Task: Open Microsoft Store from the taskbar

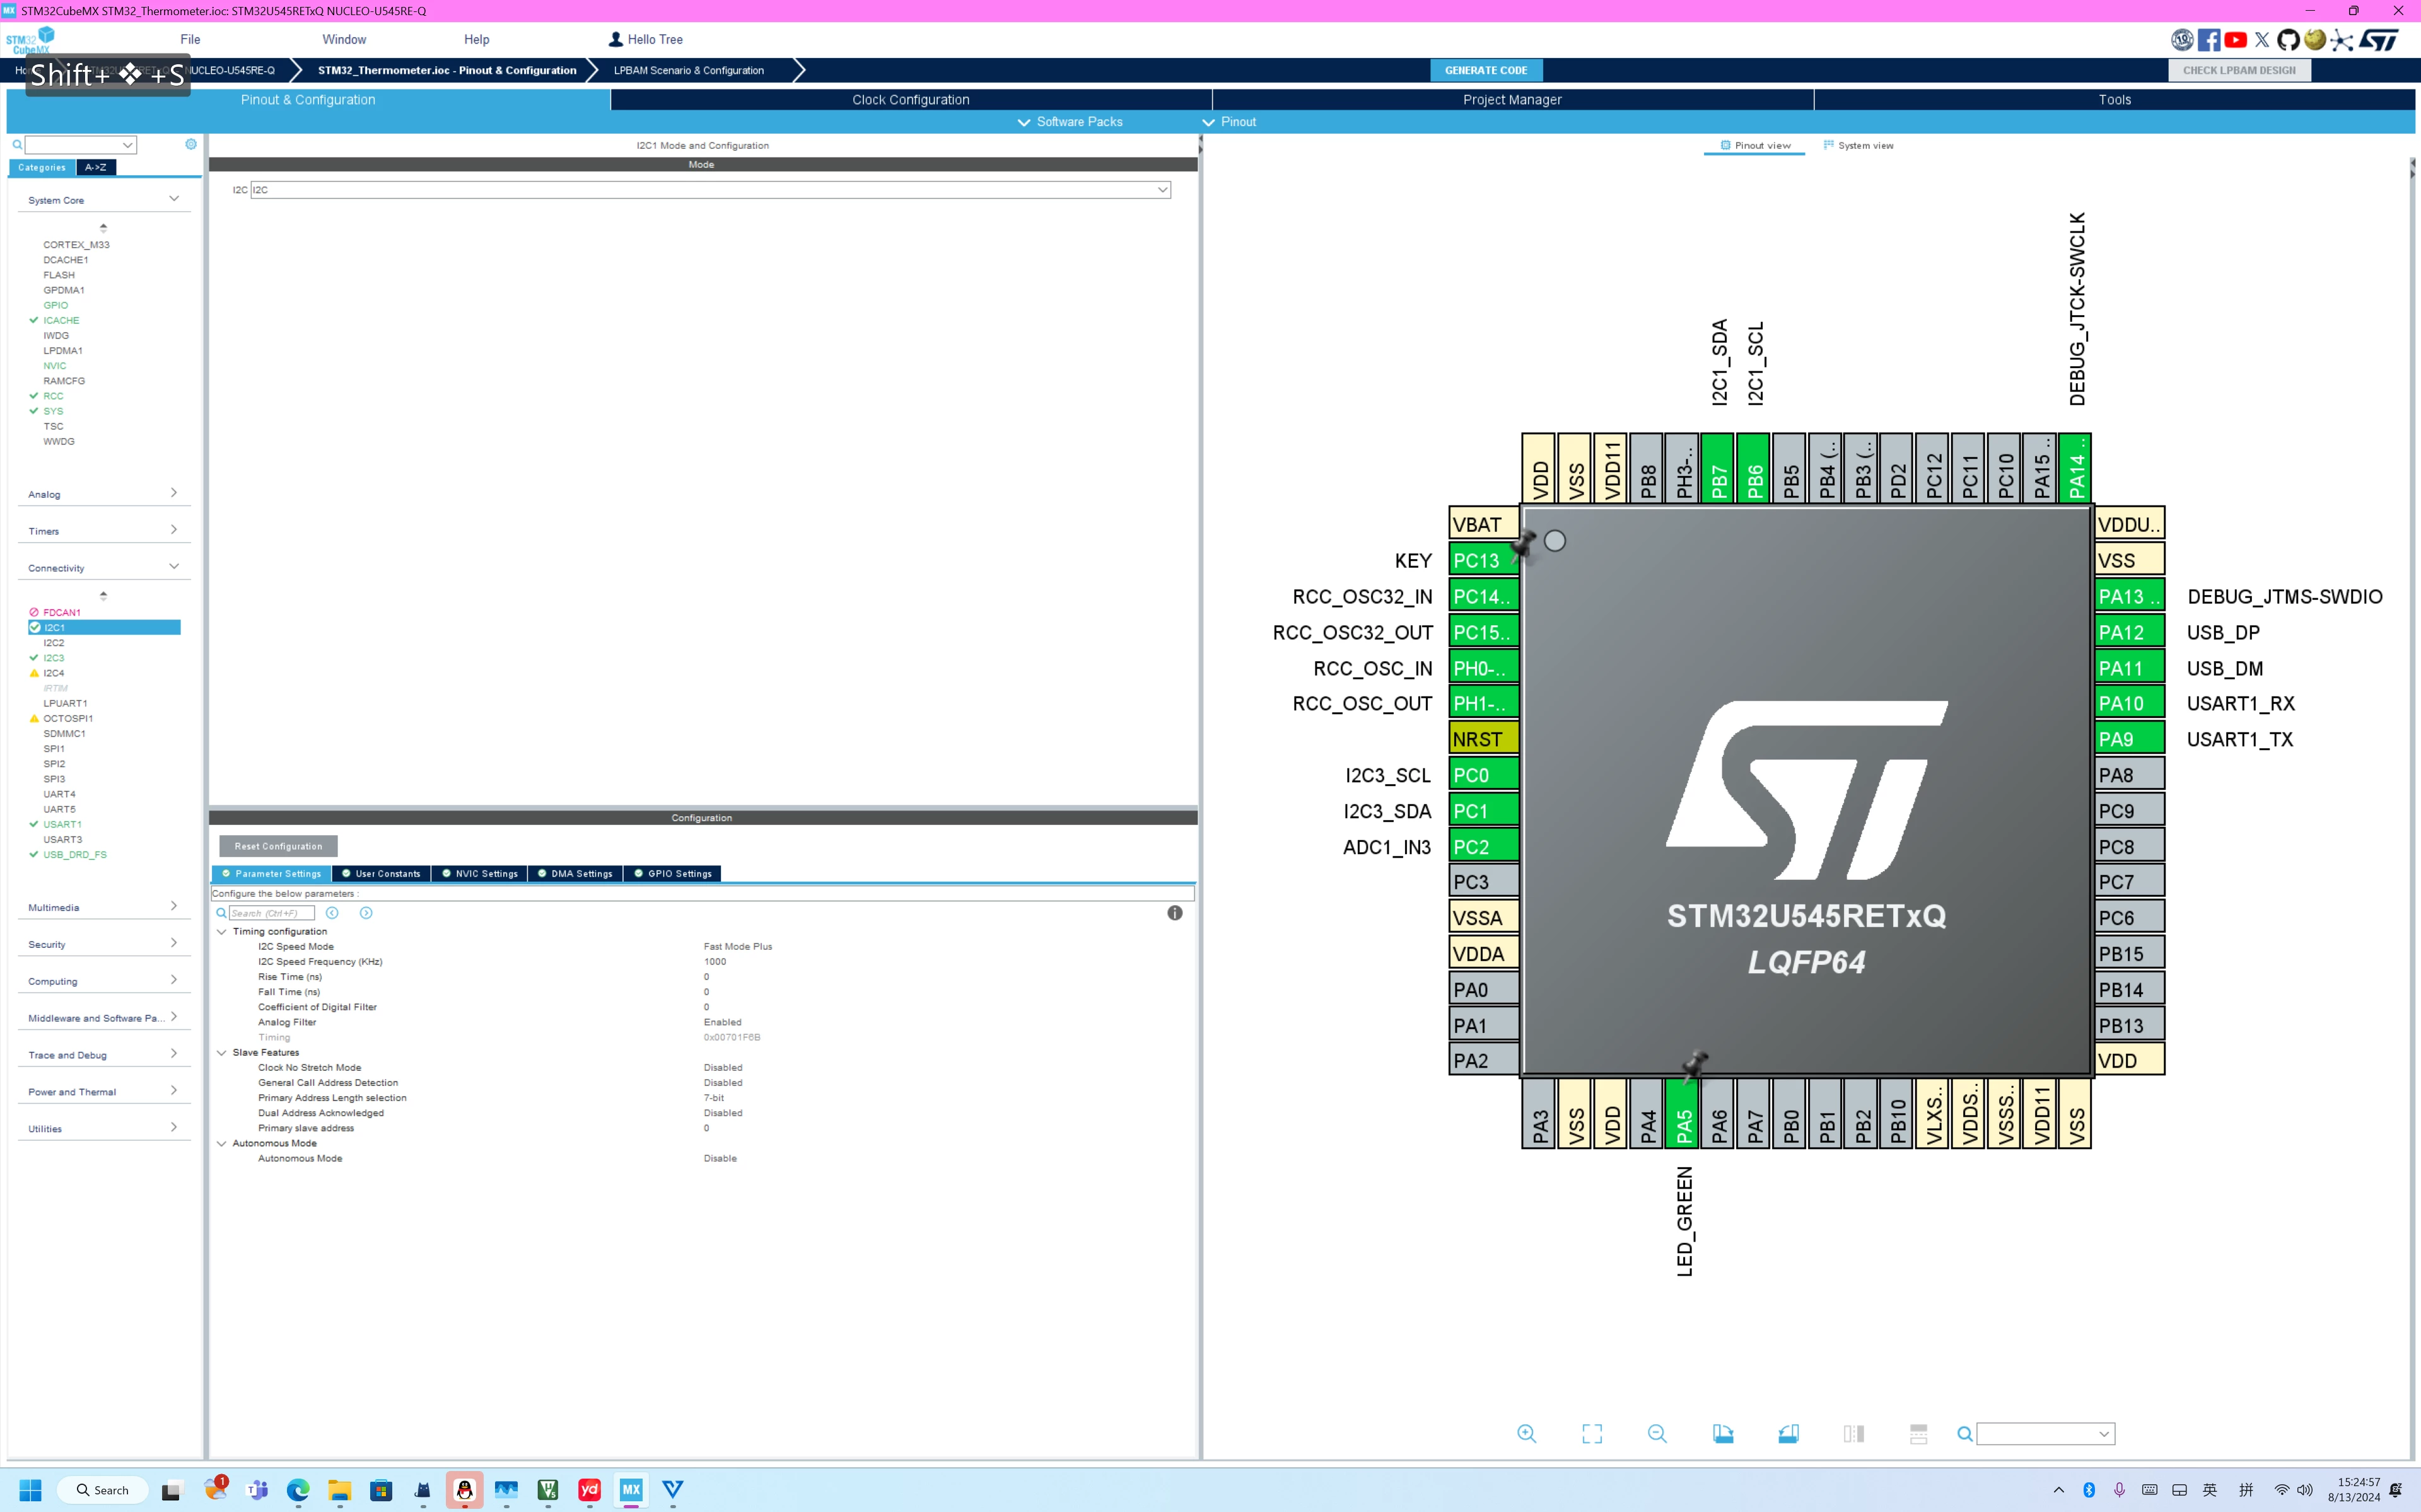Action: click(x=381, y=1490)
